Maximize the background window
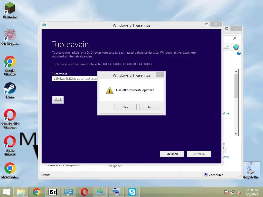The height and width of the screenshot is (197, 263). coord(227,28)
